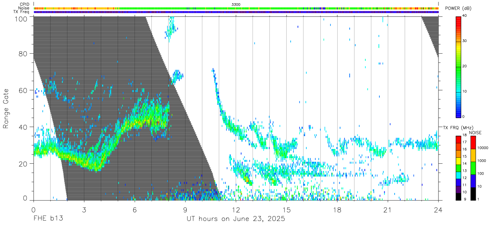Click the UT hour 3 axis label
The height and width of the screenshot is (227, 493).
coord(84,209)
